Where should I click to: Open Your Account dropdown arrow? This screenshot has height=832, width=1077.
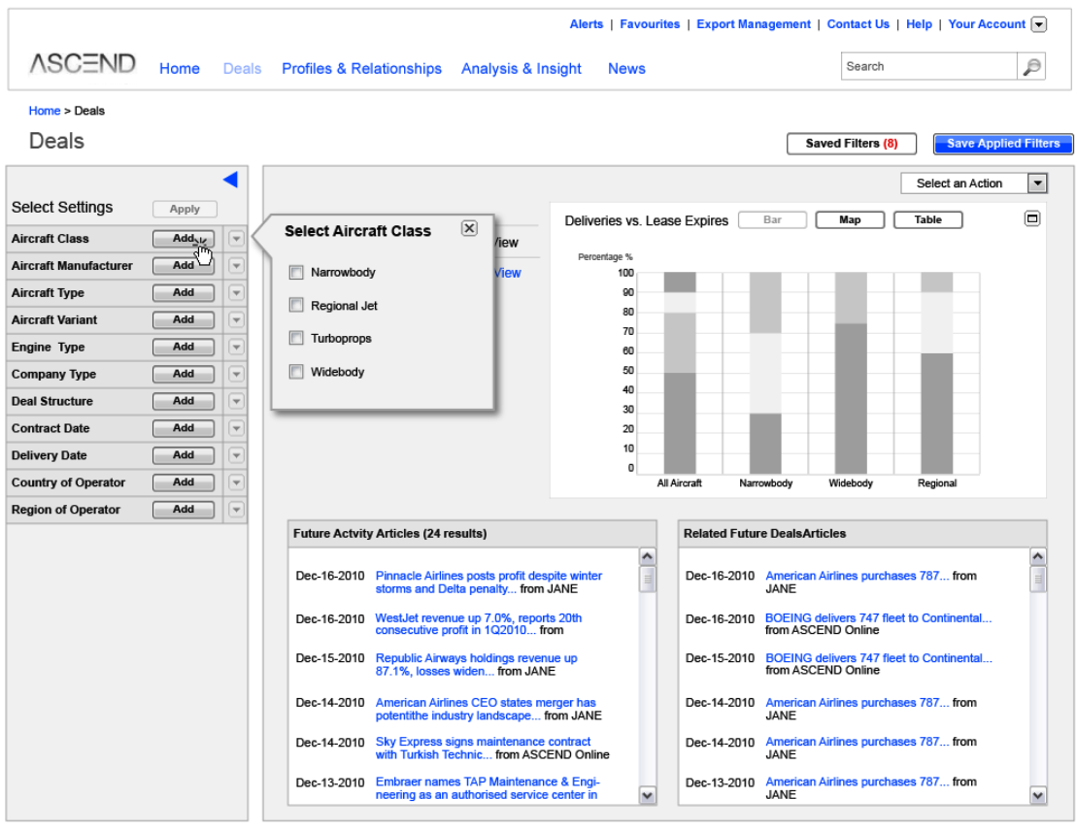click(x=1039, y=24)
